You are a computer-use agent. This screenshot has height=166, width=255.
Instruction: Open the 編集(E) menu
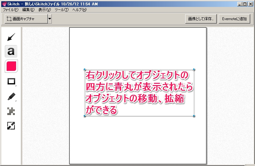click(x=28, y=10)
